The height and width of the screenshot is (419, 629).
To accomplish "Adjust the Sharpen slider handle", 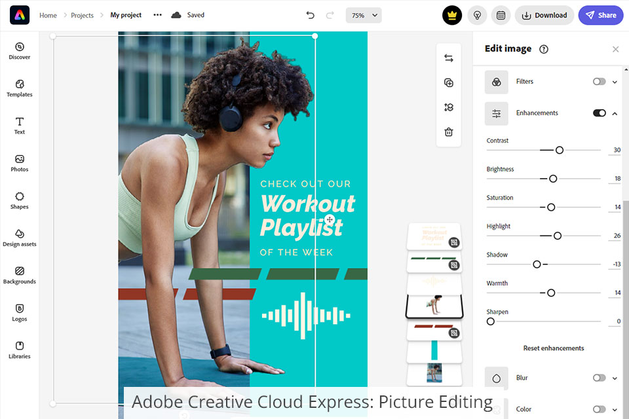I will pos(490,321).
